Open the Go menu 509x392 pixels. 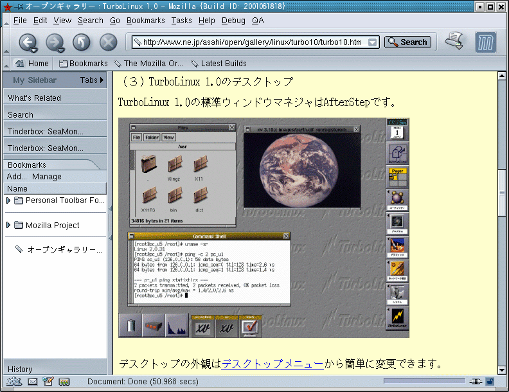(115, 21)
